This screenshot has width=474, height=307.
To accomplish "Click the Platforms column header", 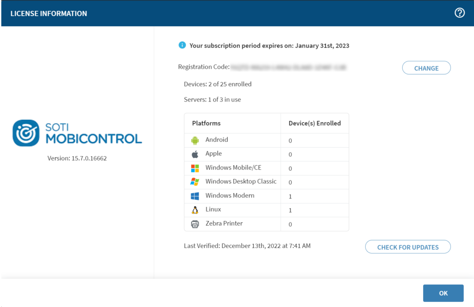I will pos(206,123).
